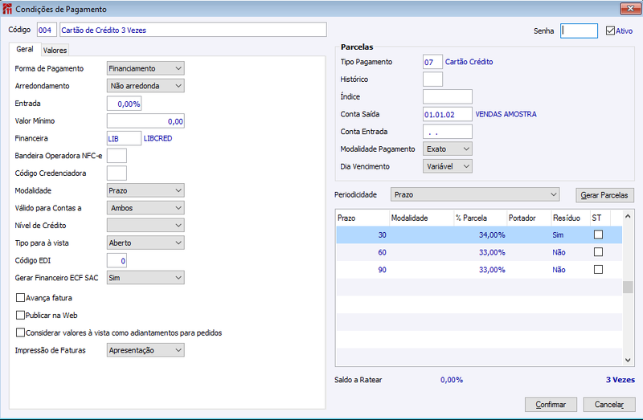
Task: Expand the Dia Vencimento dropdown
Action: coord(447,166)
